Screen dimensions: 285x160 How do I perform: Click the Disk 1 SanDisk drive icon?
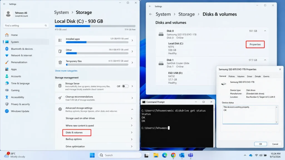pos(161,63)
